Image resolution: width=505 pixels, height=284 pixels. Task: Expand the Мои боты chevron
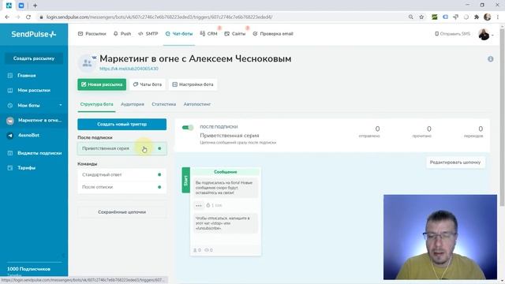click(61, 105)
